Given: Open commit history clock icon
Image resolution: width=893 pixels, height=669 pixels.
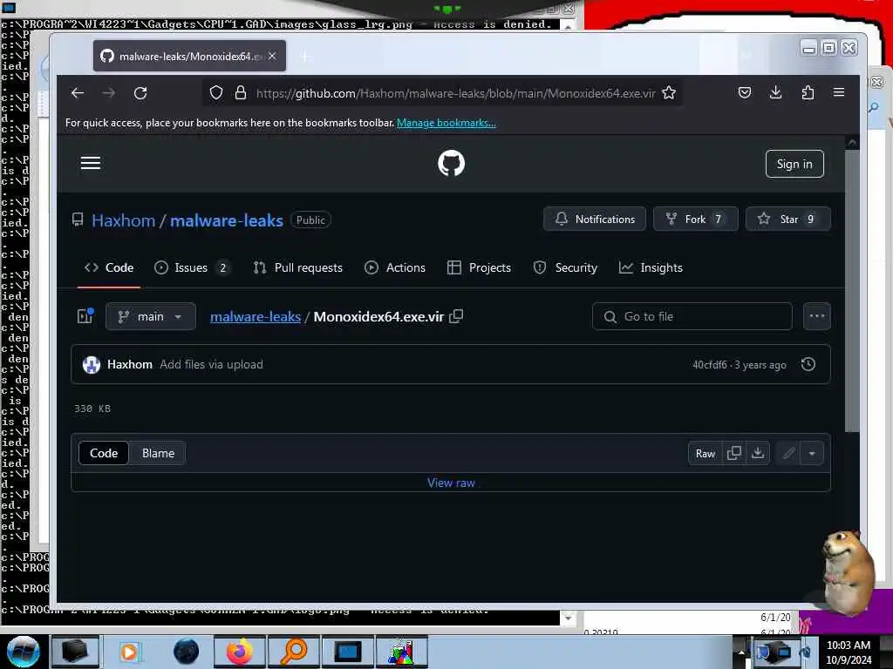Looking at the screenshot, I should pos(808,364).
